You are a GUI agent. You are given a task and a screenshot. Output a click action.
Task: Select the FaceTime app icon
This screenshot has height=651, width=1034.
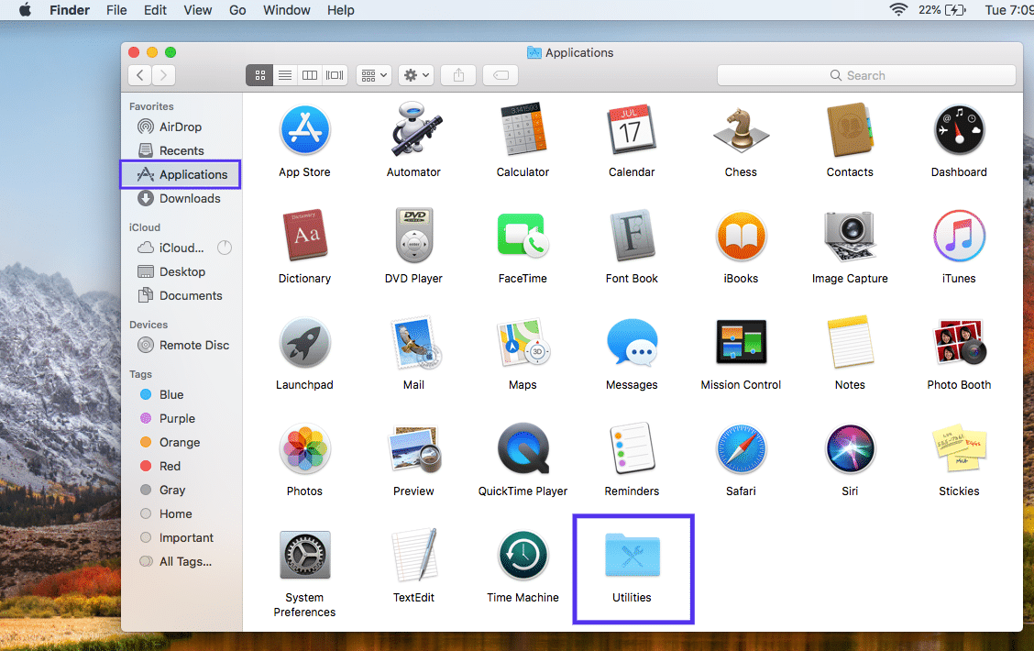(522, 236)
